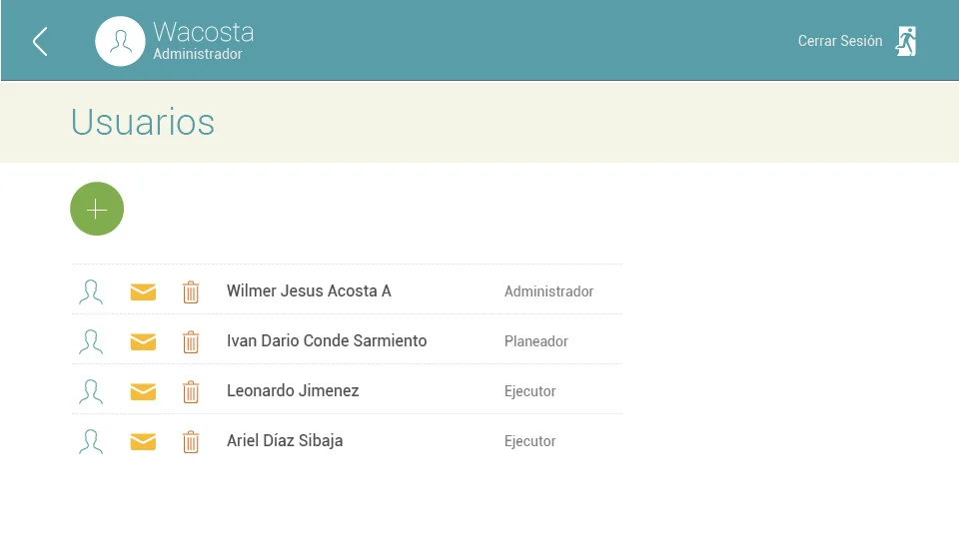Open profile icon for Leonardo Jimenez
The image size is (959, 559).
pos(91,391)
